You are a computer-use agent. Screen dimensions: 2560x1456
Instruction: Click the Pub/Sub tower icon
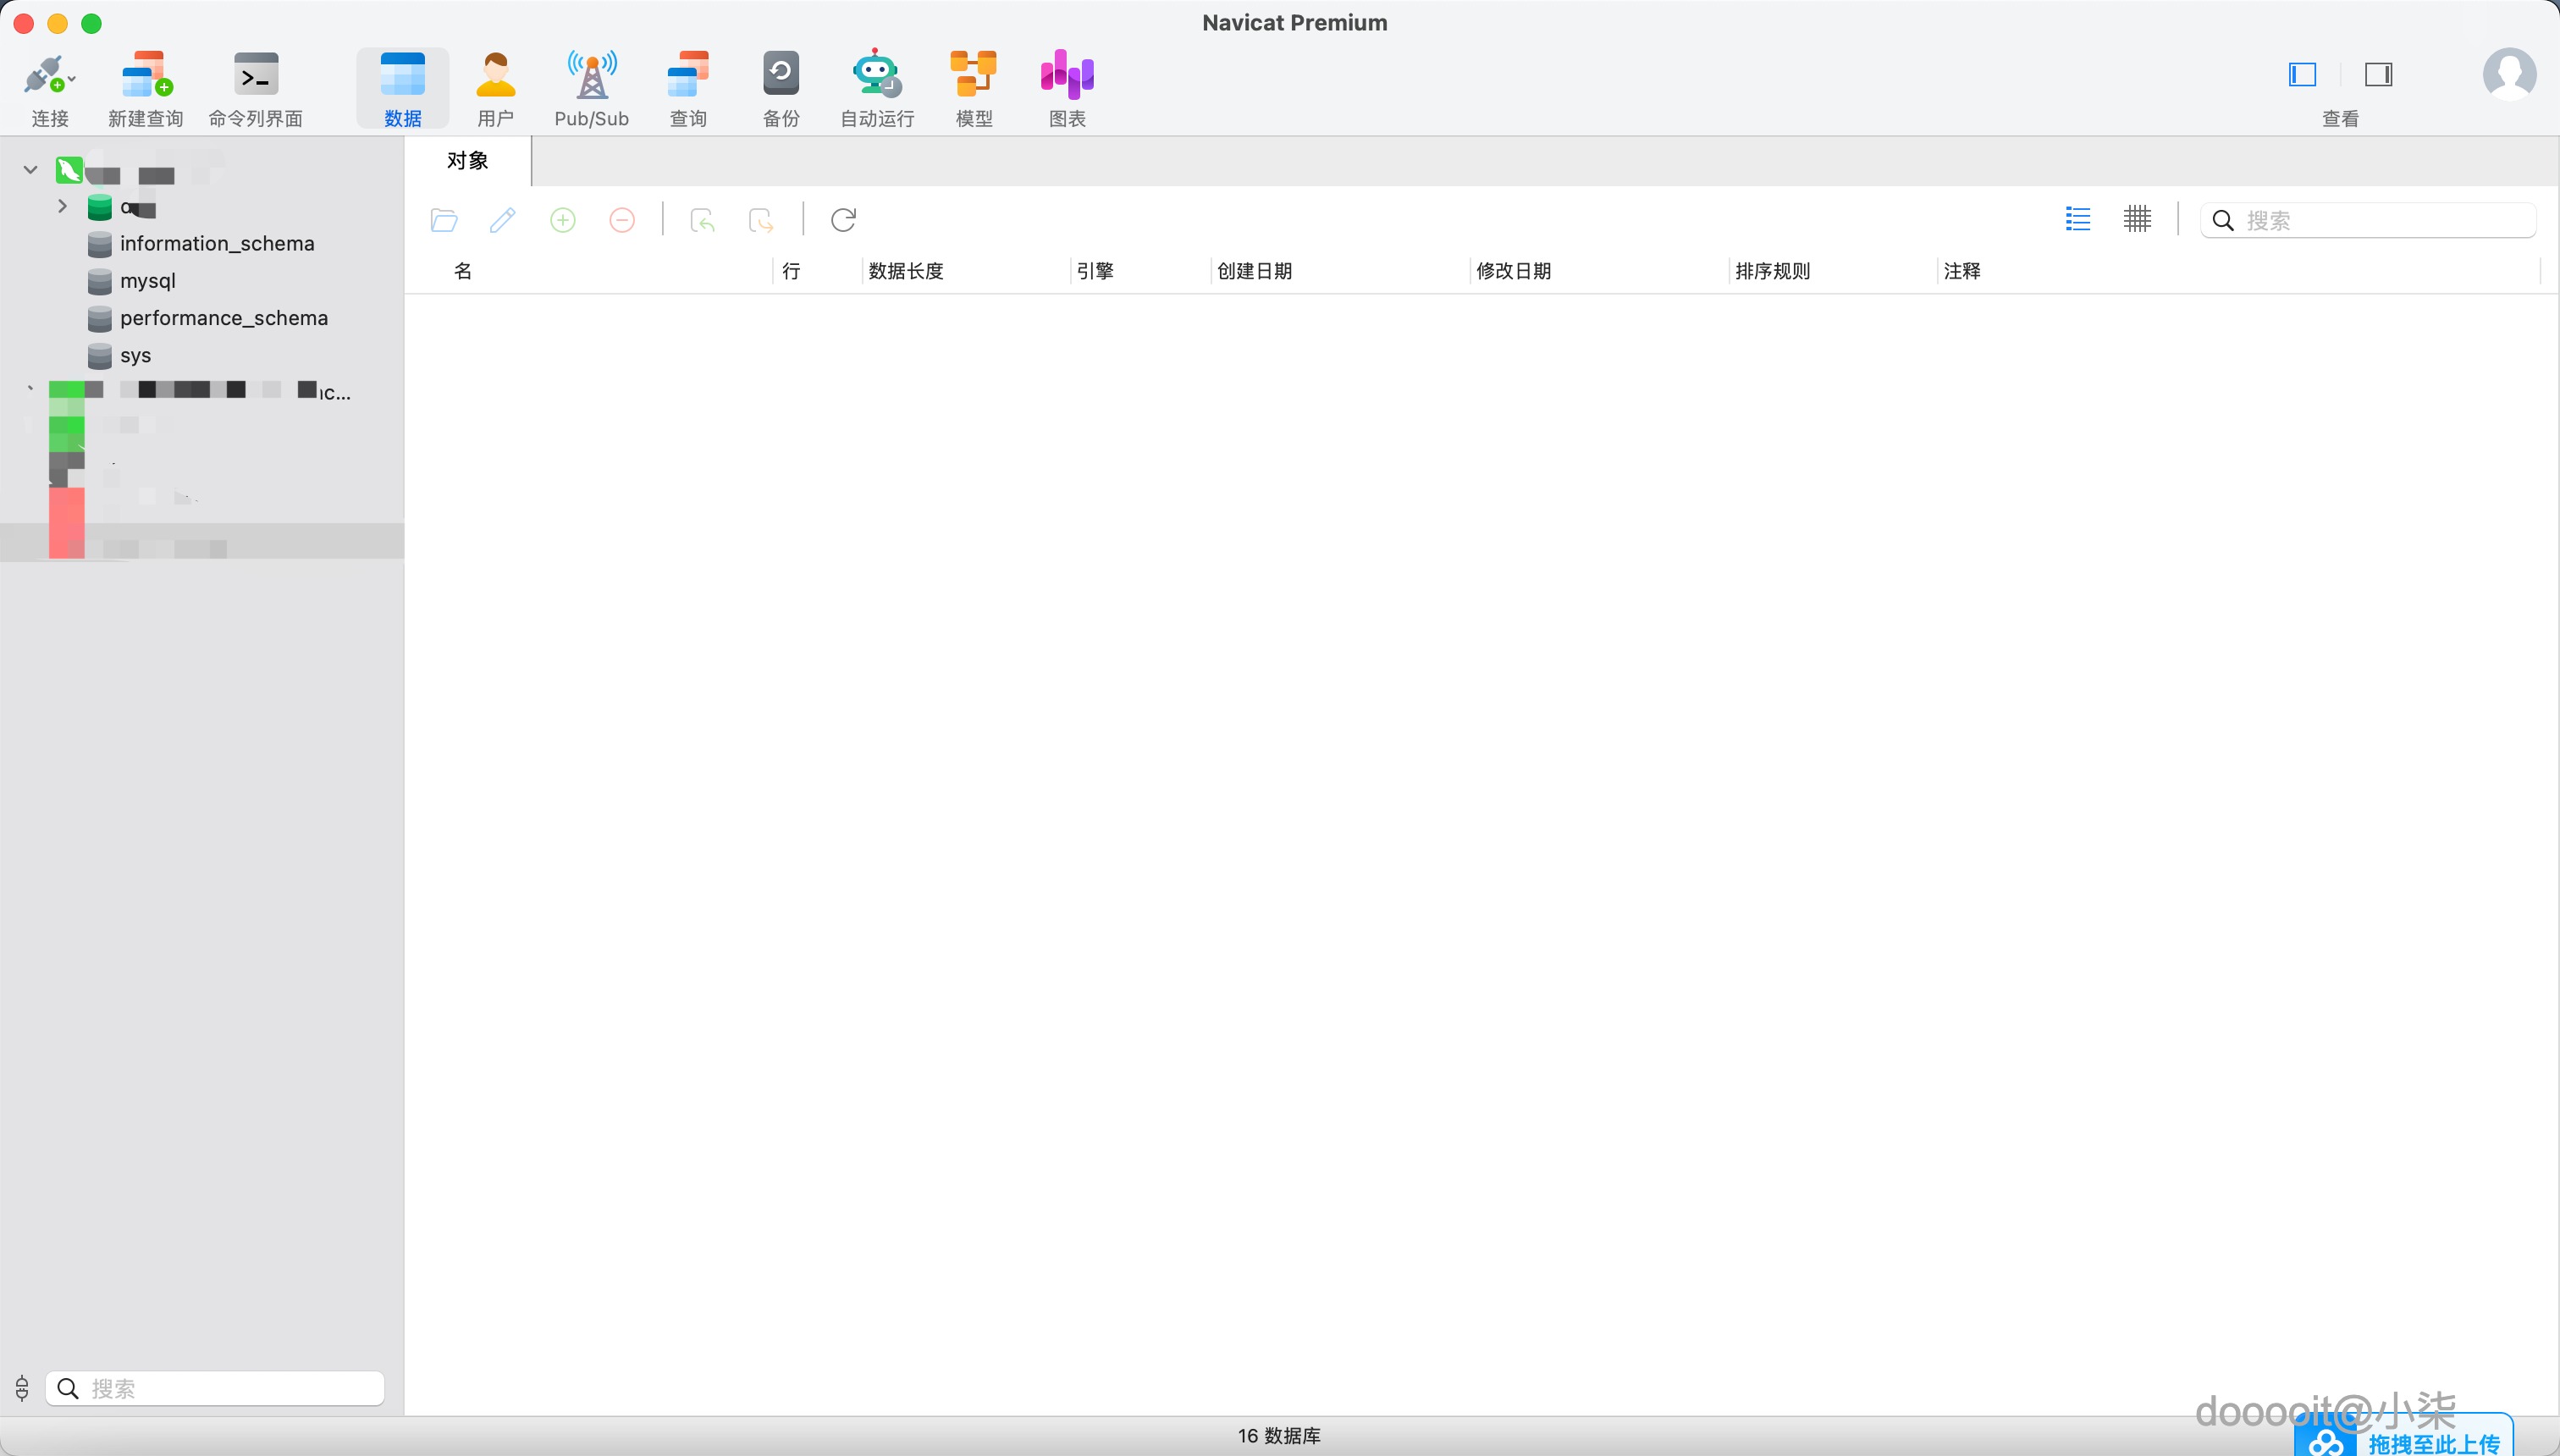click(592, 76)
